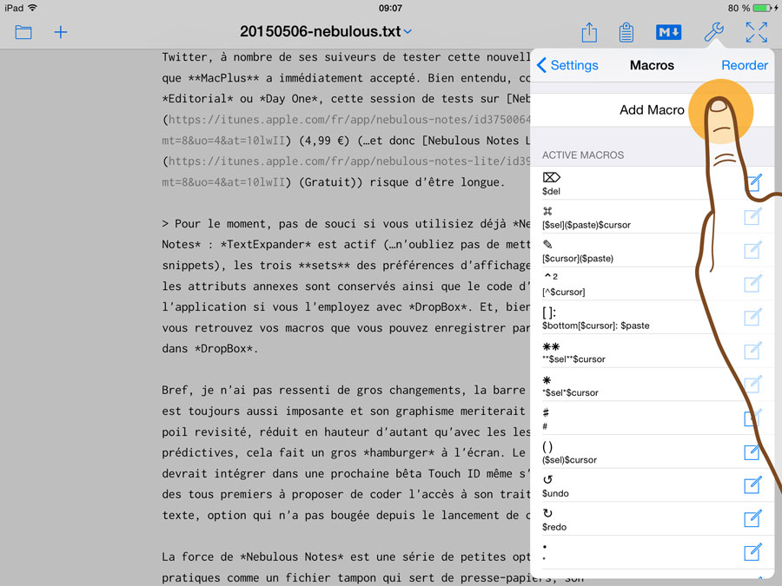Open the file browser folder icon

pyautogui.click(x=23, y=33)
